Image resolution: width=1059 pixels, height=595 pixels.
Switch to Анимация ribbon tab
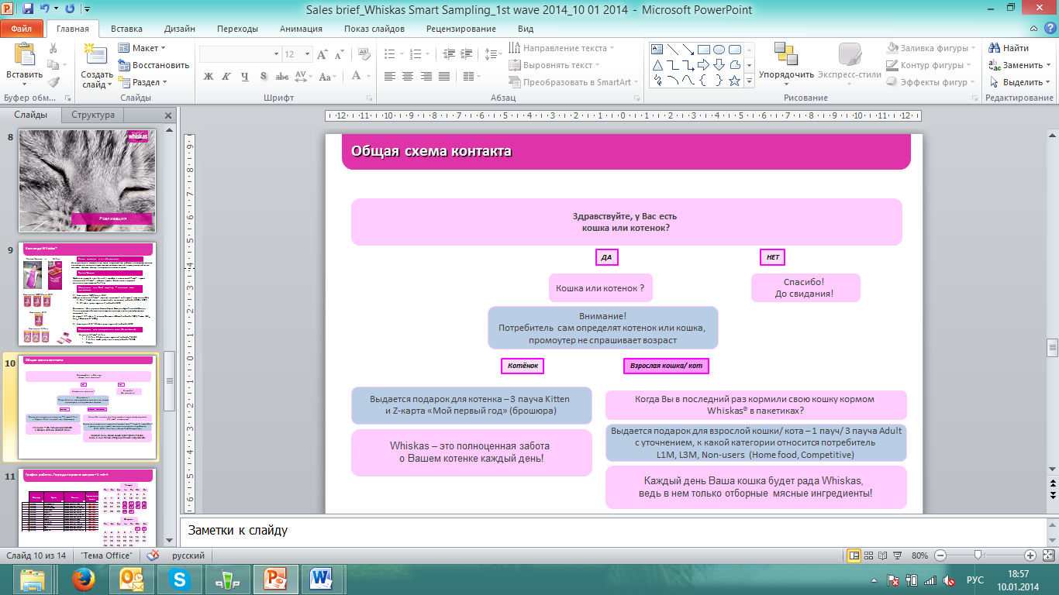301,29
